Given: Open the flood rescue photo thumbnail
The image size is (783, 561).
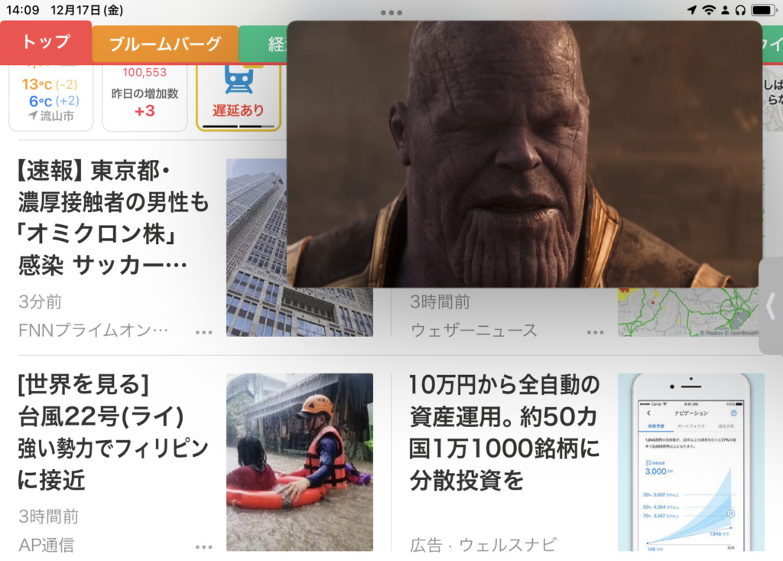Looking at the screenshot, I should pyautogui.click(x=300, y=462).
